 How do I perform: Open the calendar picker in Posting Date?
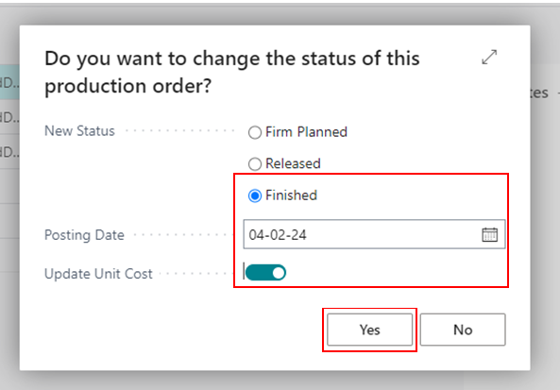[489, 234]
